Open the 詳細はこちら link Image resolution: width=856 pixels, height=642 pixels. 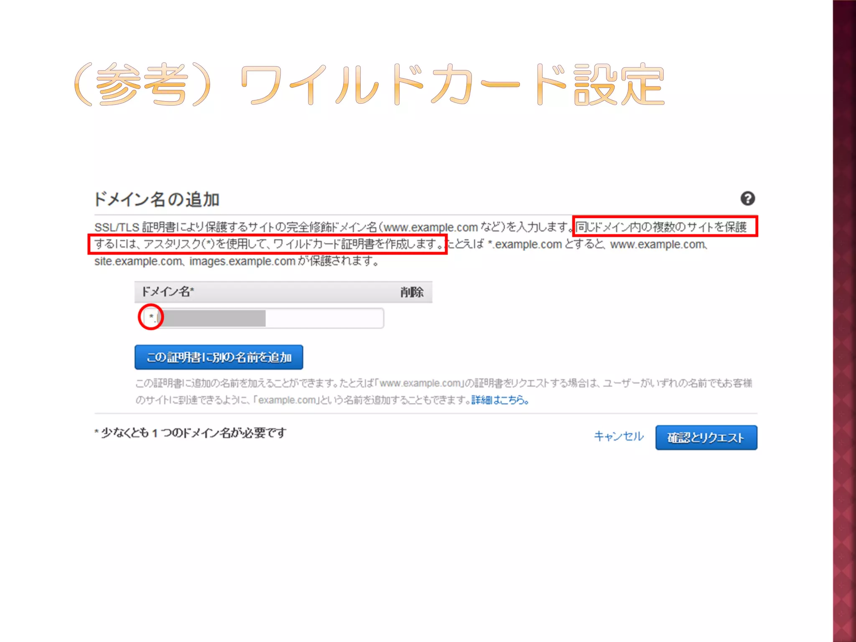pyautogui.click(x=499, y=400)
